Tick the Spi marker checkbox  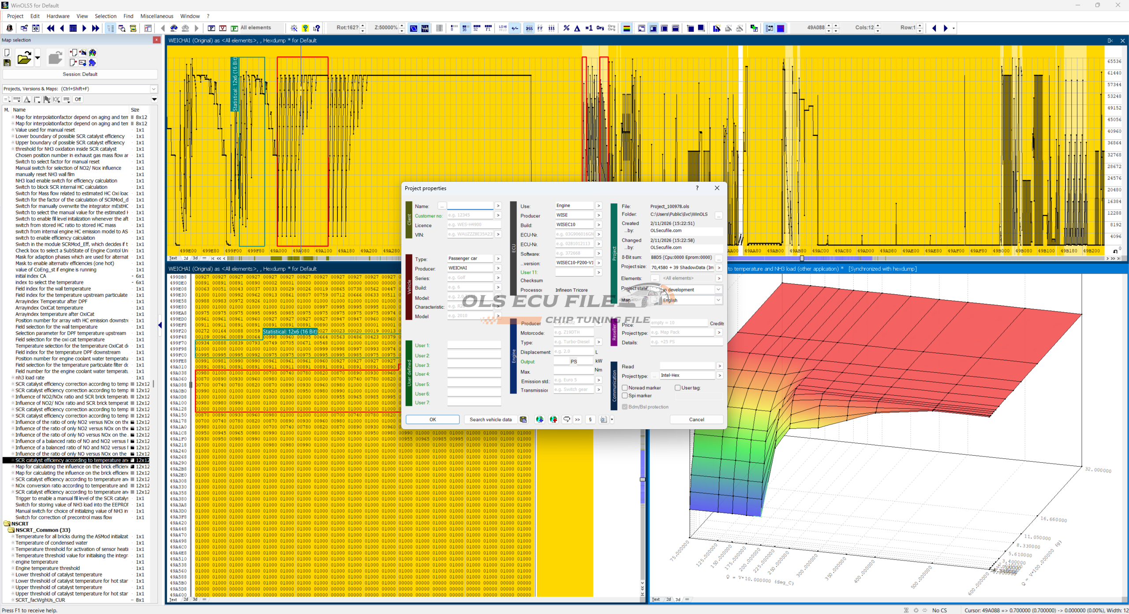(625, 396)
